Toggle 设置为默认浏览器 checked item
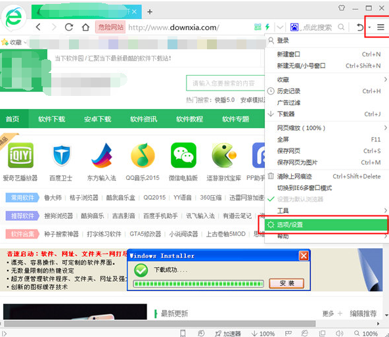Image resolution: width=389 pixels, height=337 pixels. [x=327, y=199]
